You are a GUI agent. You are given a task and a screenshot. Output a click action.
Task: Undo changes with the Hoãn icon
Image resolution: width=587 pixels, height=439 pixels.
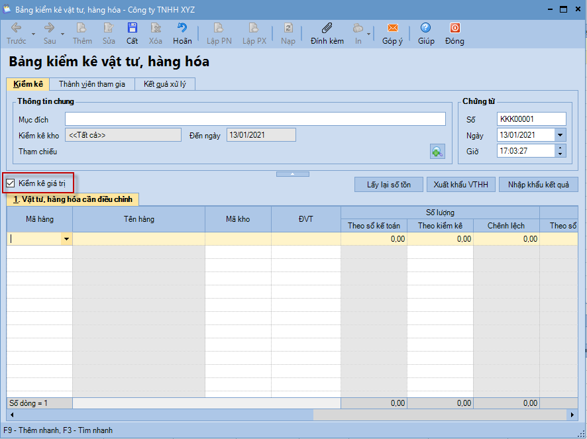click(x=182, y=28)
